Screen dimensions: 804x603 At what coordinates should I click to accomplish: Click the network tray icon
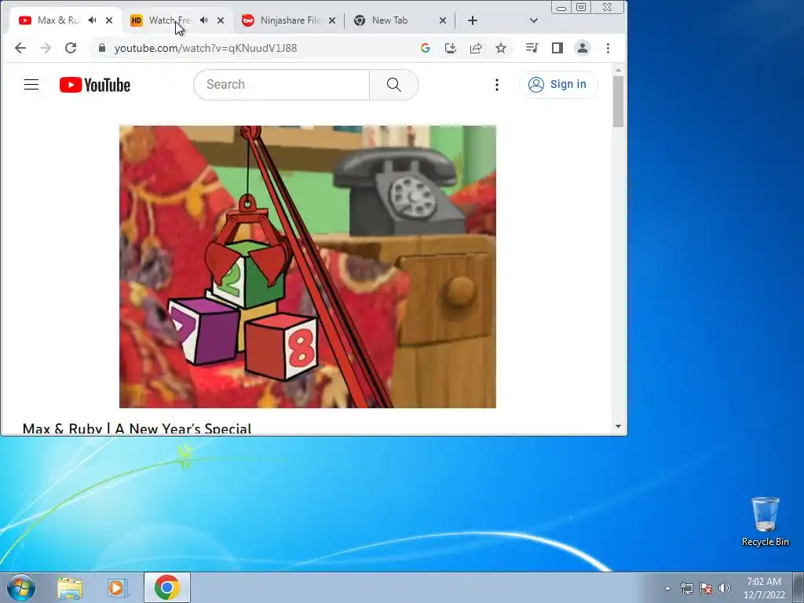(686, 588)
